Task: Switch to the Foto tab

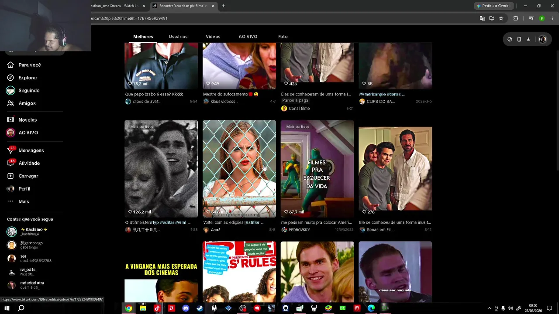Action: pos(283,37)
